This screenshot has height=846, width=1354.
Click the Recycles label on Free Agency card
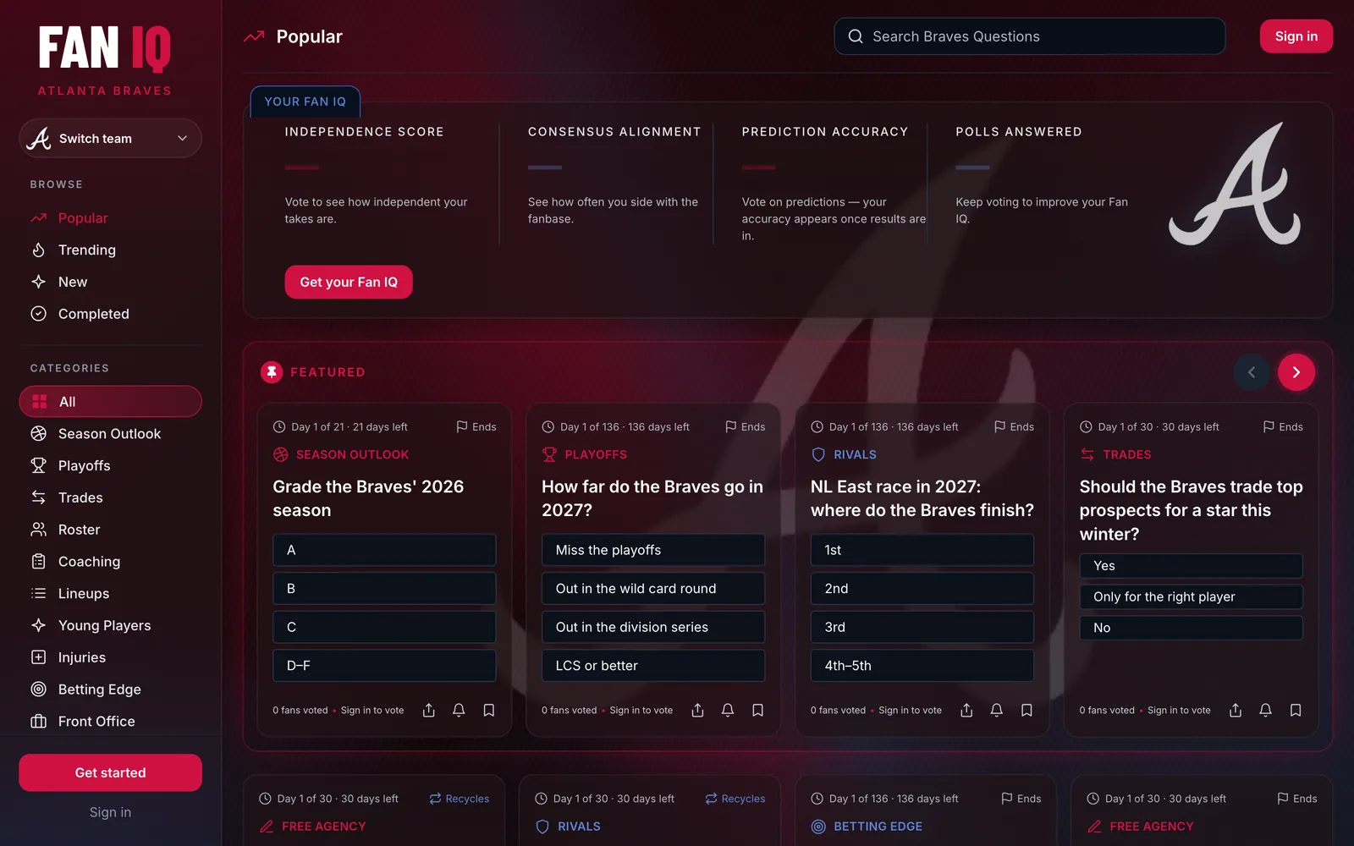pos(460,799)
